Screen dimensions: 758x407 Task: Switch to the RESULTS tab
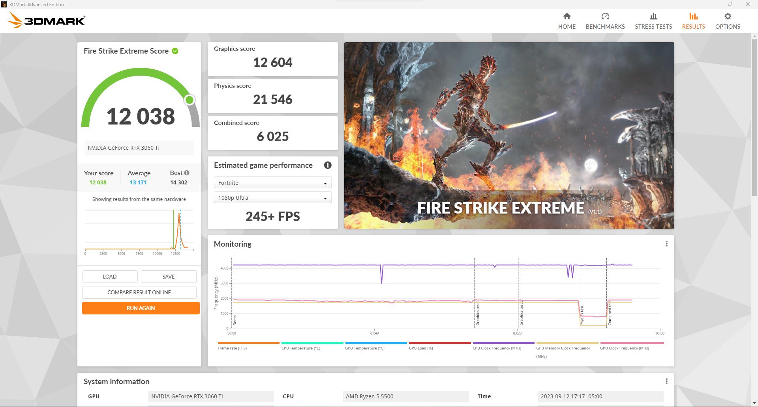pyautogui.click(x=693, y=22)
